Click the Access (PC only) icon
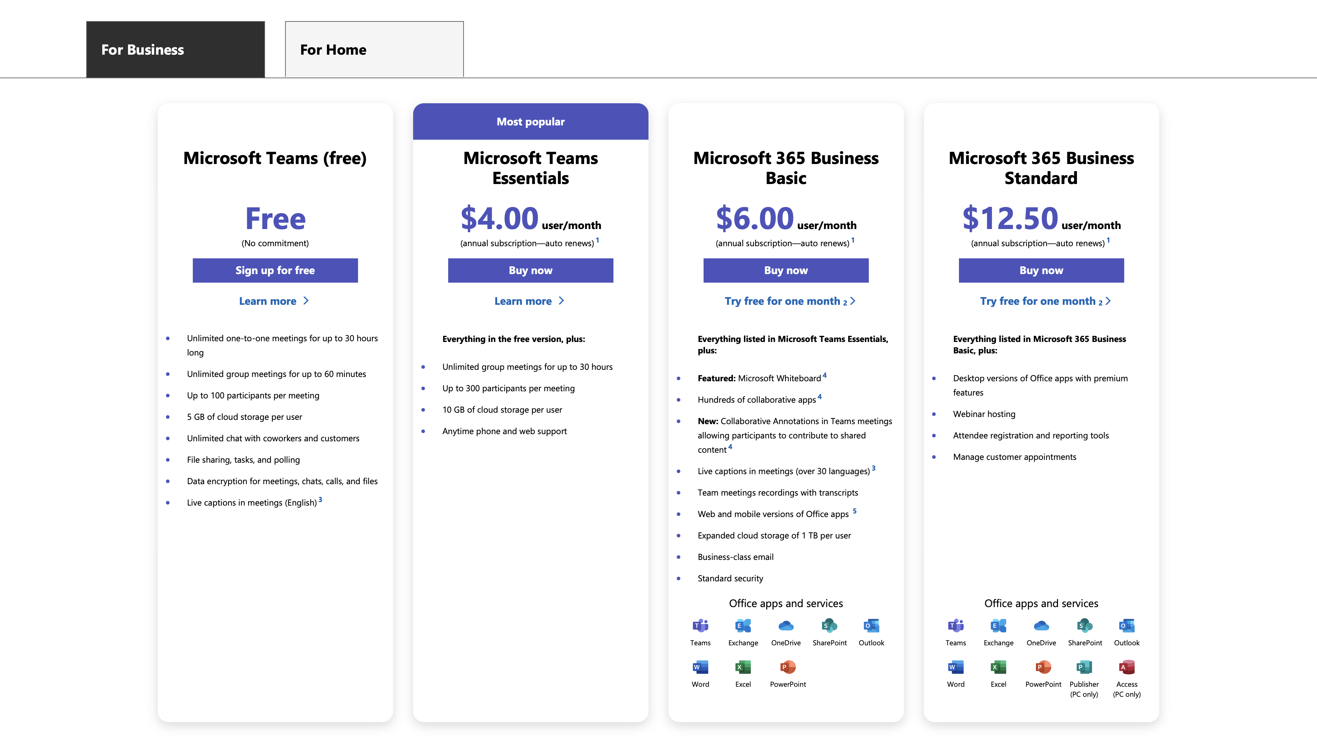The width and height of the screenshot is (1317, 740). tap(1126, 667)
